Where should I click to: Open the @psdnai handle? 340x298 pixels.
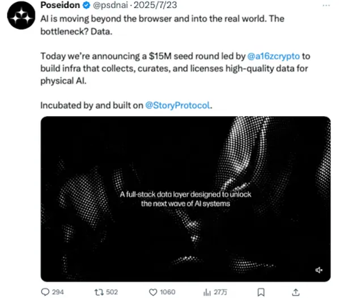104,6
